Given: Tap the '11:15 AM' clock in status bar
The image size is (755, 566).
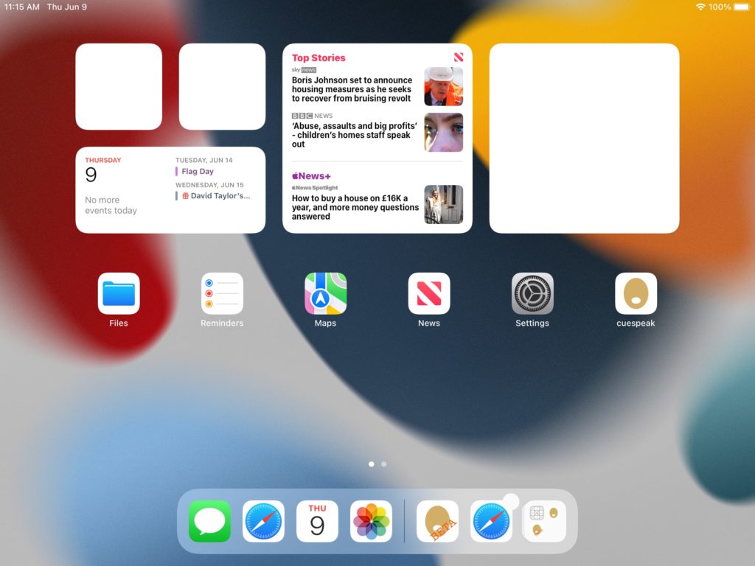Looking at the screenshot, I should click(22, 7).
